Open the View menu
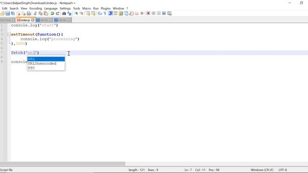Screen dimensions: 308x173 pos(24,9)
